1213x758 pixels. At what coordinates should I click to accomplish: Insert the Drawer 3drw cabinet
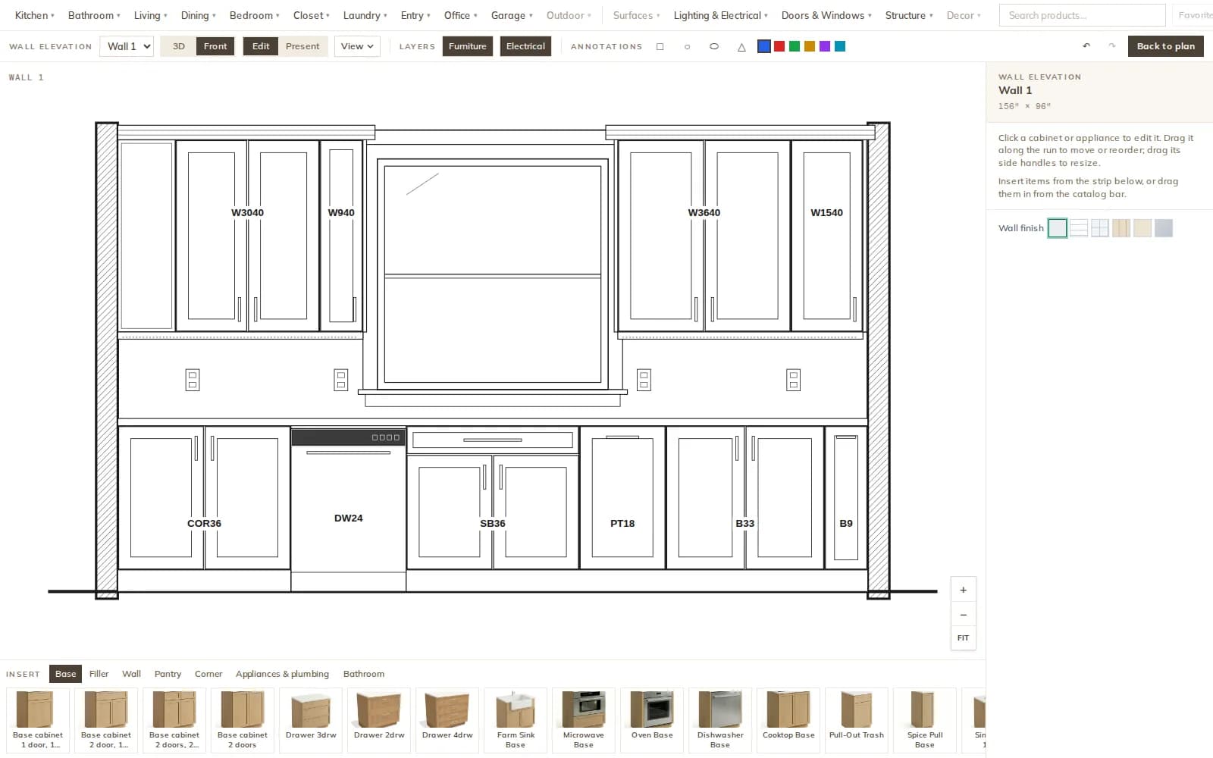(311, 720)
